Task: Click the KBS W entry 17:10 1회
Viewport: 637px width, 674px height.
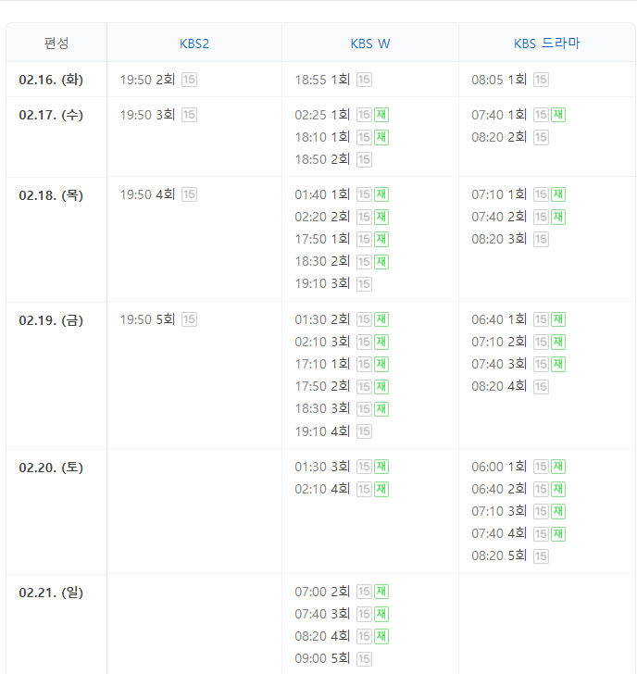Action: pyautogui.click(x=322, y=364)
